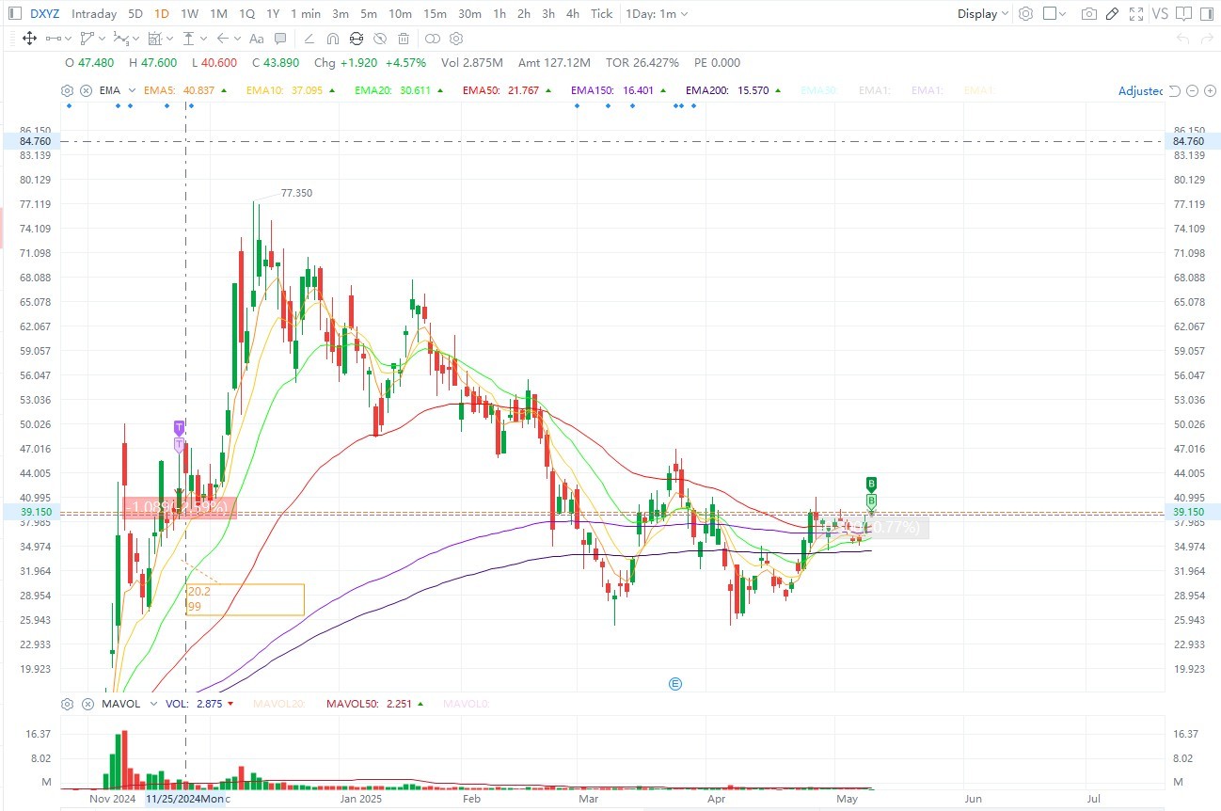Select the magnet snap tool
This screenshot has height=811, width=1221.
(332, 39)
